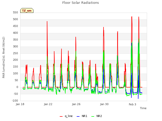The height and width of the screenshot is (121, 162).
Task: Click the TZ_sm site label tag
Action: (27, 11)
